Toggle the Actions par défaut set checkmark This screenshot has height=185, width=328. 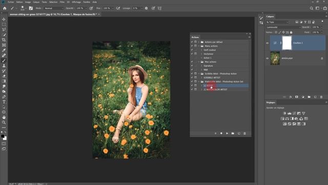coord(192,42)
